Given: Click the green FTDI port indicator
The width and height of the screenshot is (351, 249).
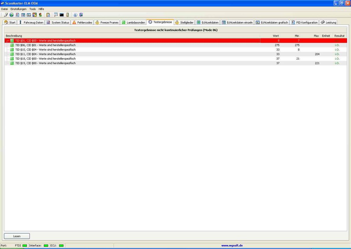Looking at the screenshot, I should tap(25, 245).
